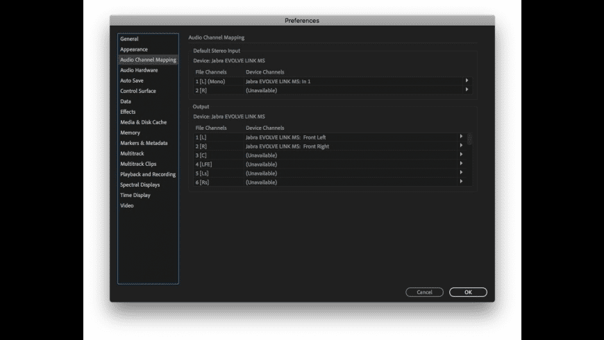Select Control Surface in the sidebar
The width and height of the screenshot is (604, 340).
click(138, 91)
